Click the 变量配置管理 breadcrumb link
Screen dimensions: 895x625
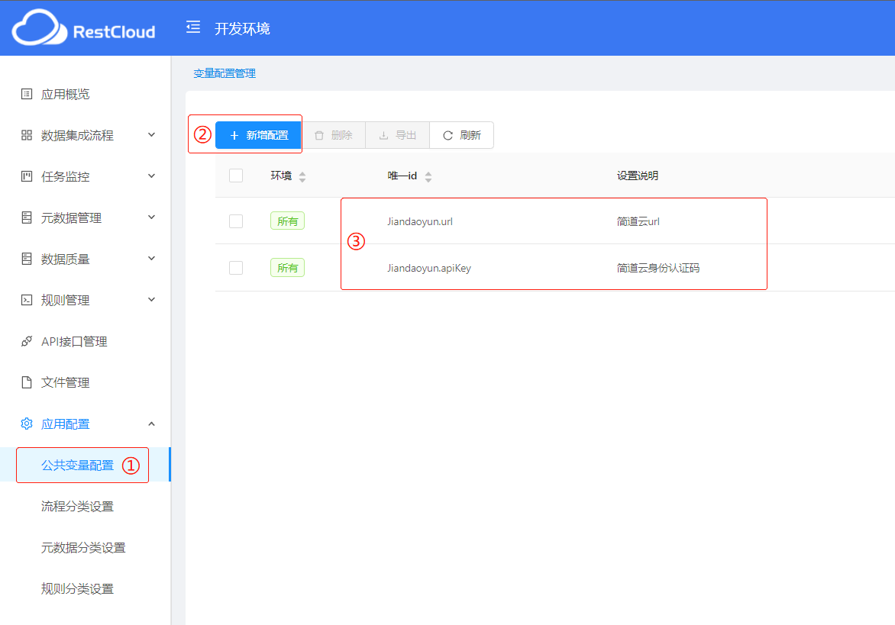[225, 74]
